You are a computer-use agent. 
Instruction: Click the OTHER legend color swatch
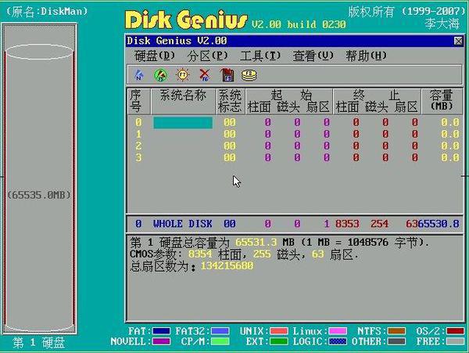point(396,341)
